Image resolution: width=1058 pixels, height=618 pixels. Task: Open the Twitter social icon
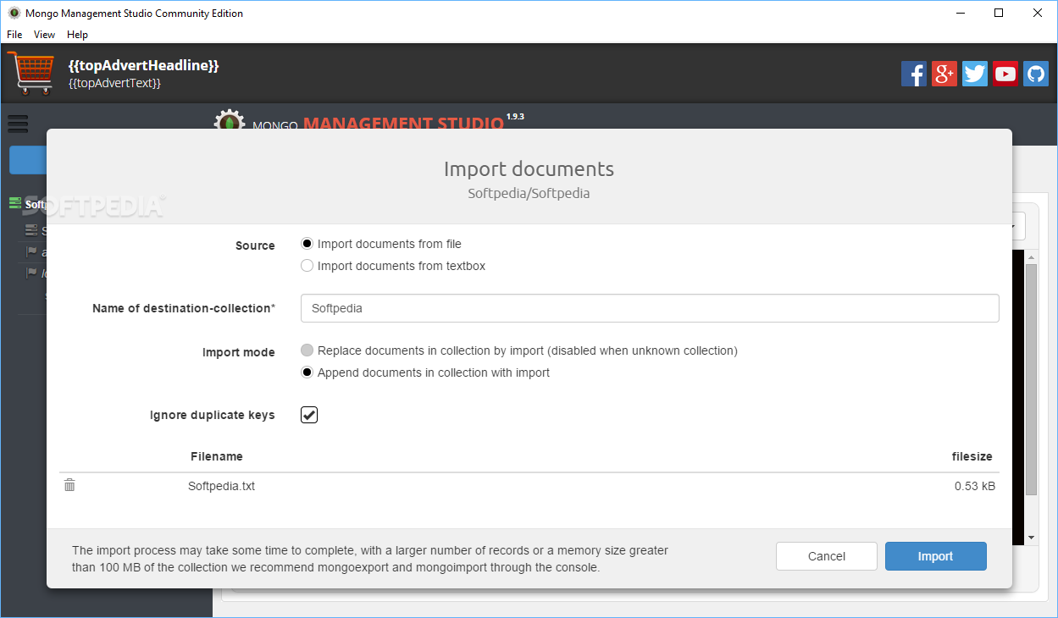(975, 74)
